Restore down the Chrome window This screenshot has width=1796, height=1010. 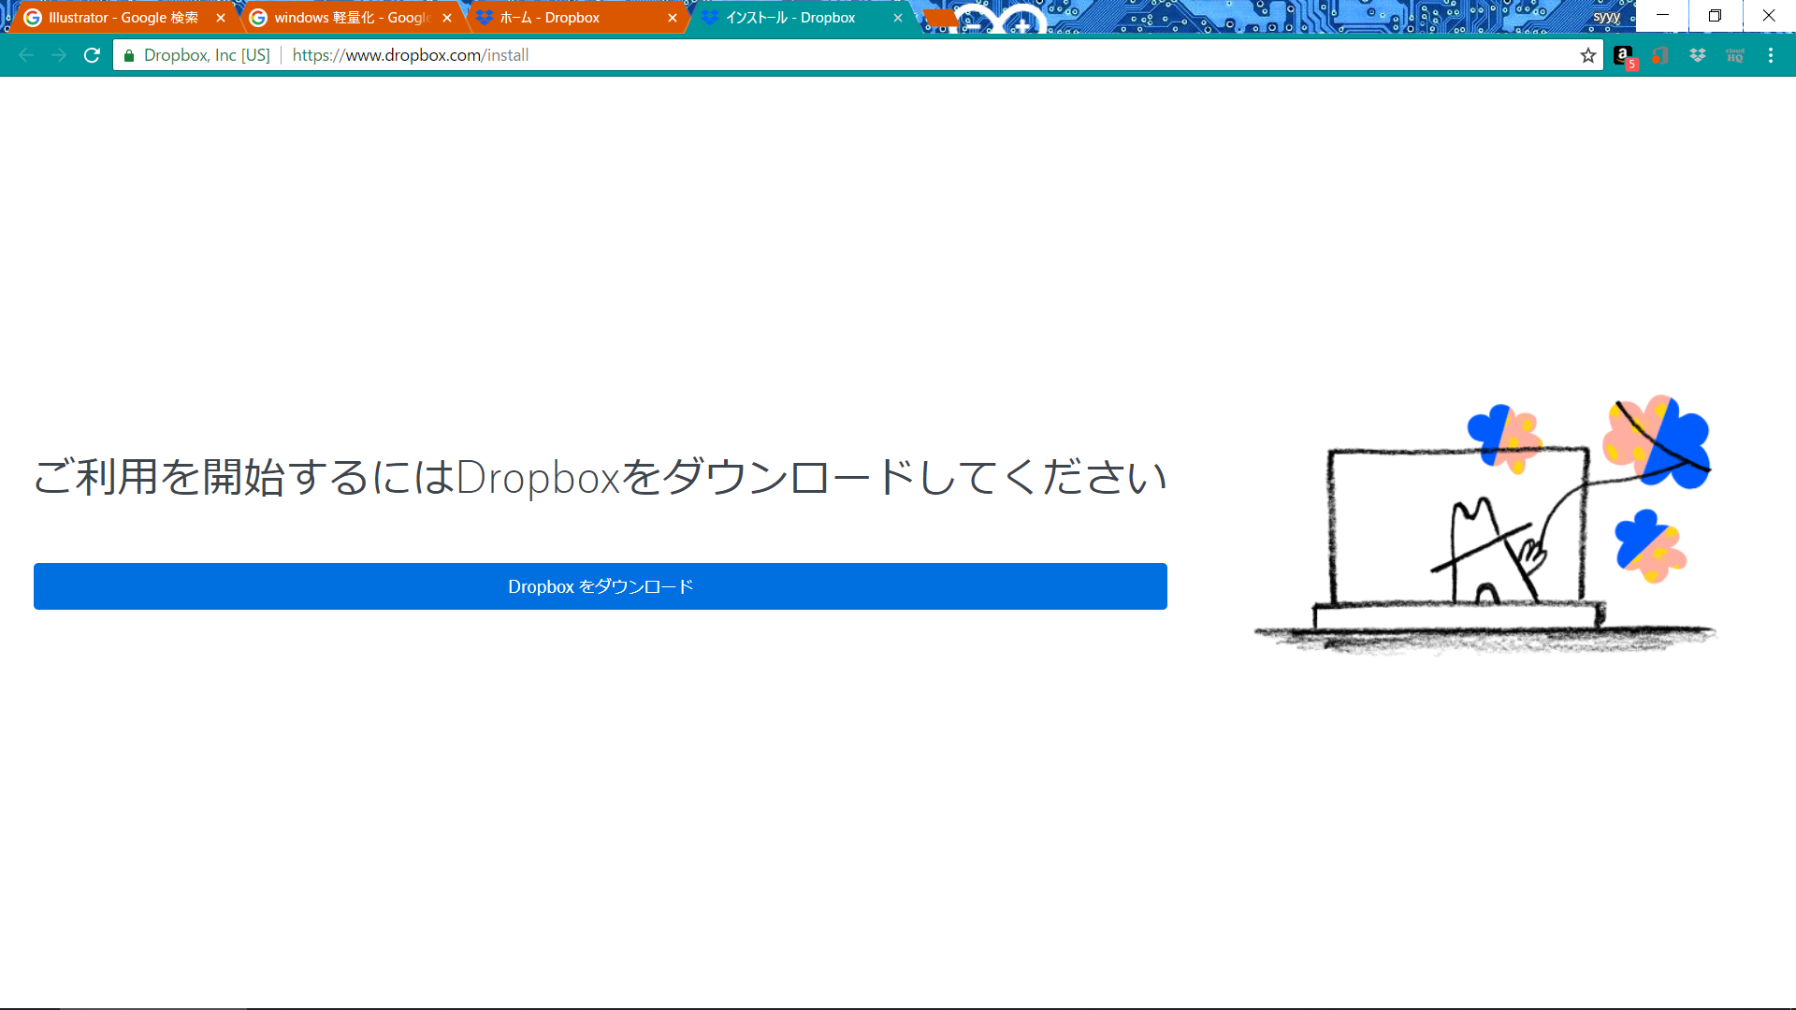(1715, 16)
